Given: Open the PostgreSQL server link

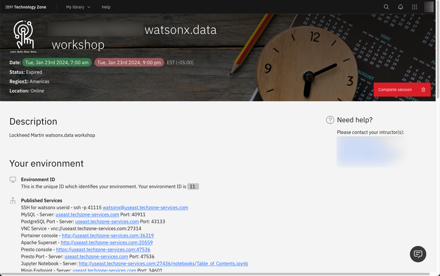Looking at the screenshot, I should pos(107,221).
